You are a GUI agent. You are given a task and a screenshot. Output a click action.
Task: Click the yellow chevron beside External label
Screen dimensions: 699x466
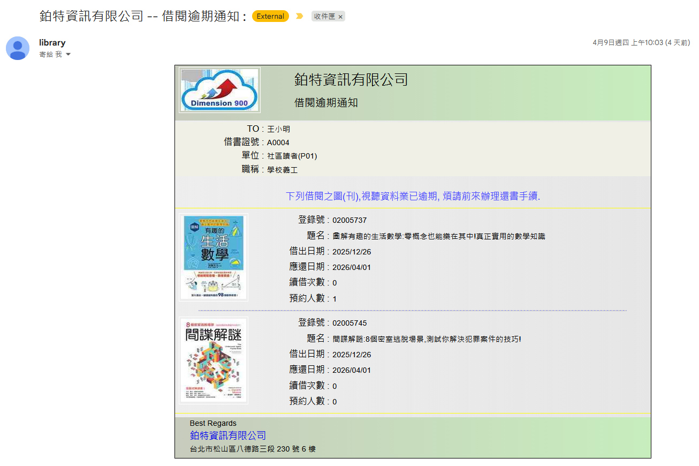point(298,16)
